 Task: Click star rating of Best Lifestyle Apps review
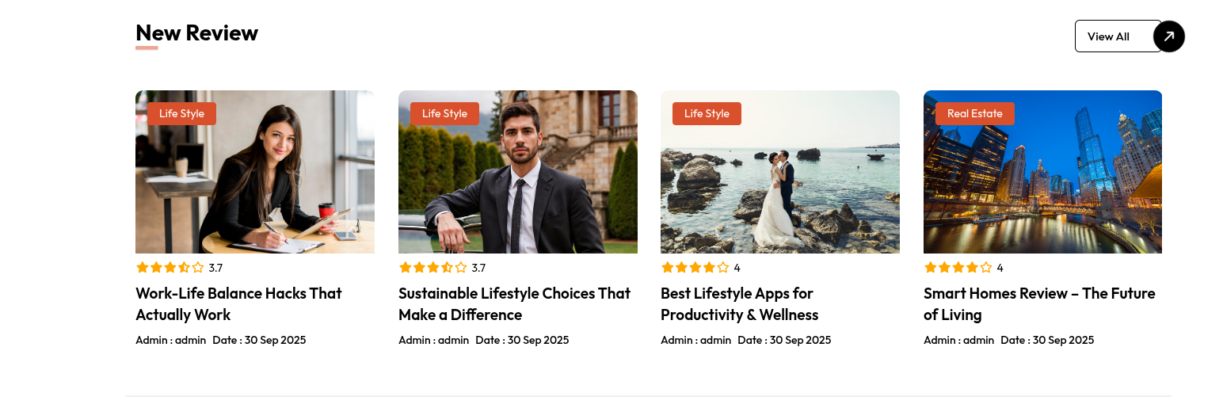(695, 268)
